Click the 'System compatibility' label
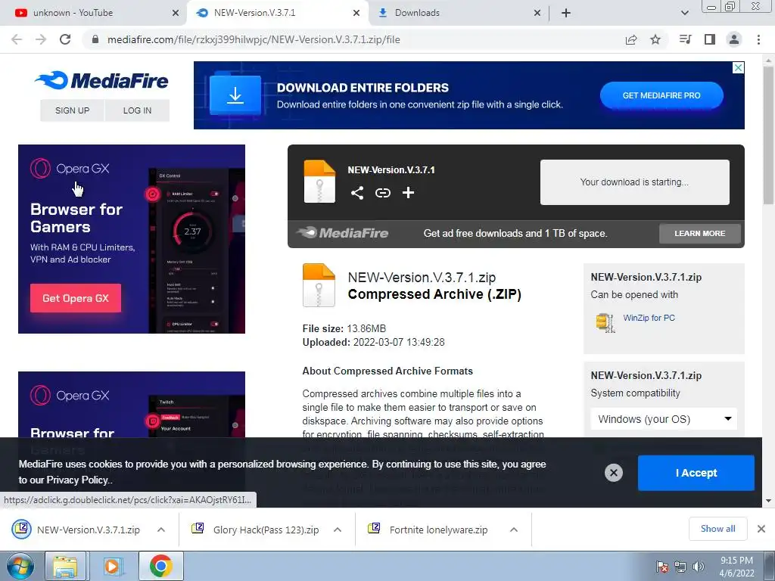Viewport: 775px width, 581px height. click(635, 393)
